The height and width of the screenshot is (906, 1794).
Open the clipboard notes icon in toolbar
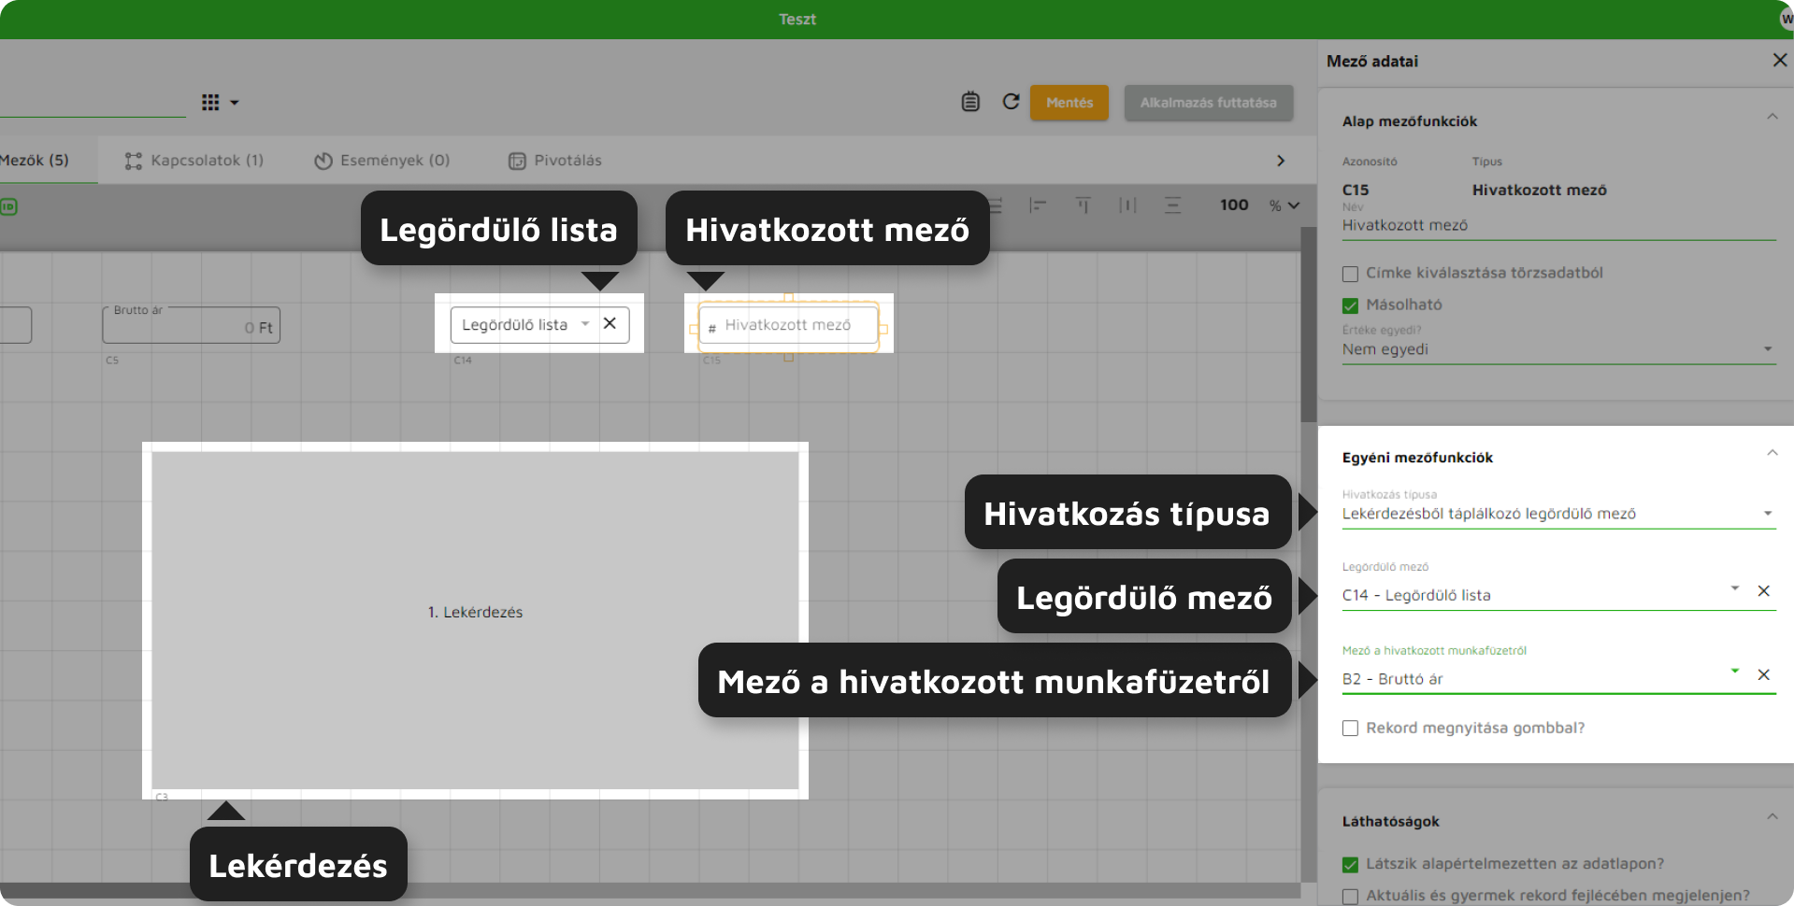tap(970, 102)
